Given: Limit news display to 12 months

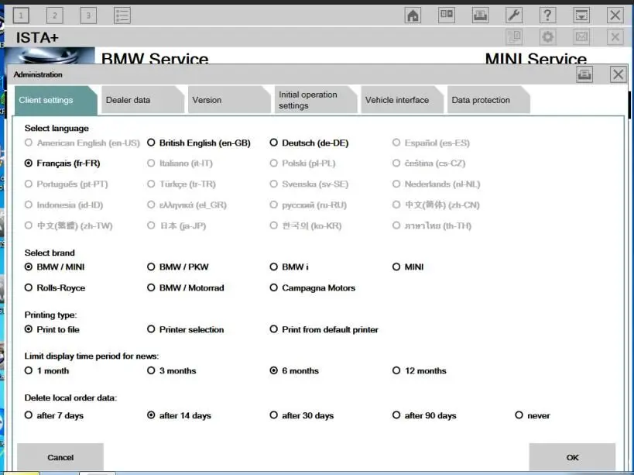Looking at the screenshot, I should click(420, 370).
